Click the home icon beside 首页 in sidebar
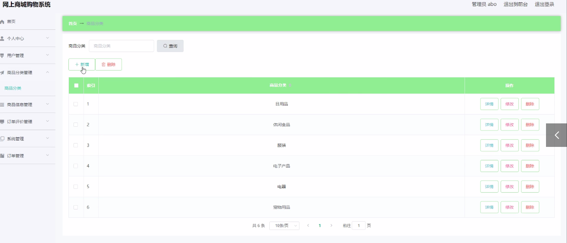Screen dimensions: 567x243 (2, 21)
